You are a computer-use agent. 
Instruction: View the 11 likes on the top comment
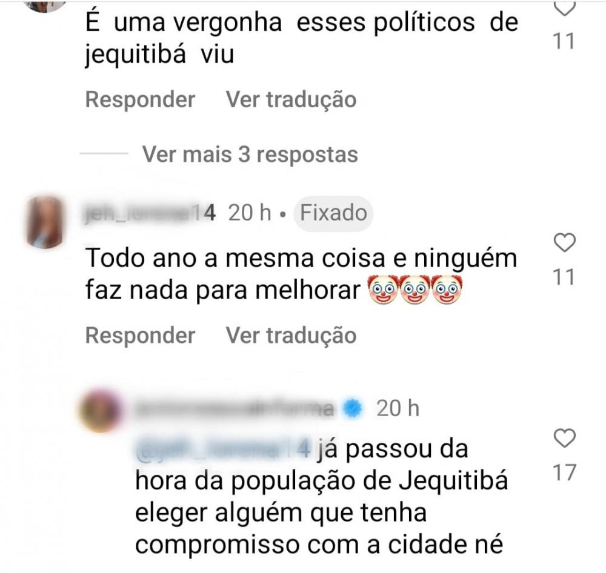564,41
